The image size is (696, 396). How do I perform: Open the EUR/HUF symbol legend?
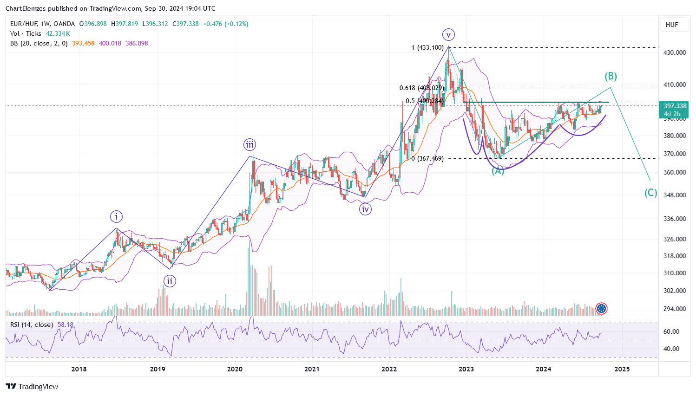point(42,24)
